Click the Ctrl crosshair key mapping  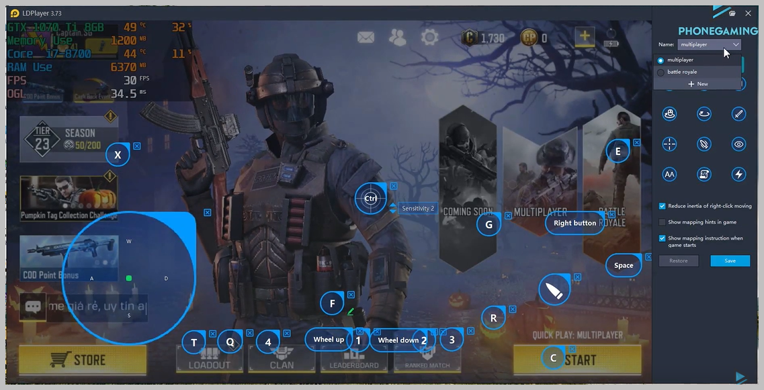pyautogui.click(x=371, y=199)
